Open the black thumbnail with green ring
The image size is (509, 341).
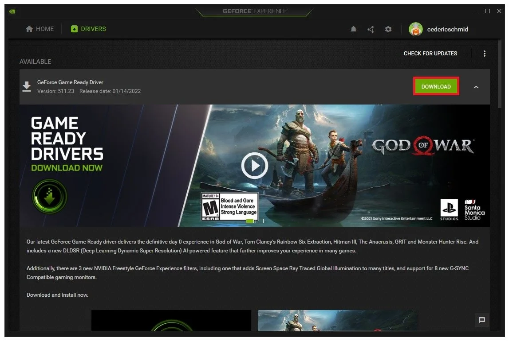point(171,320)
